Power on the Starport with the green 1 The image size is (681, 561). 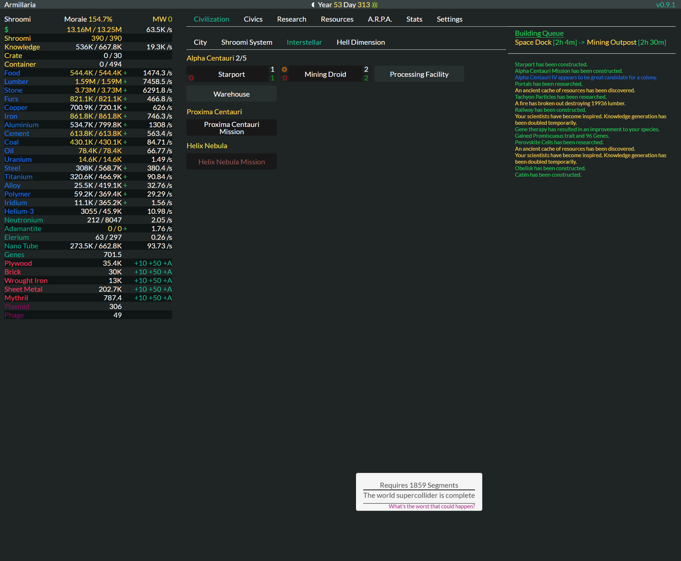pyautogui.click(x=272, y=78)
